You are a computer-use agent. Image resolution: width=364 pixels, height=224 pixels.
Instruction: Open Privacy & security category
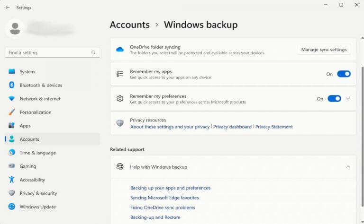pos(53,193)
